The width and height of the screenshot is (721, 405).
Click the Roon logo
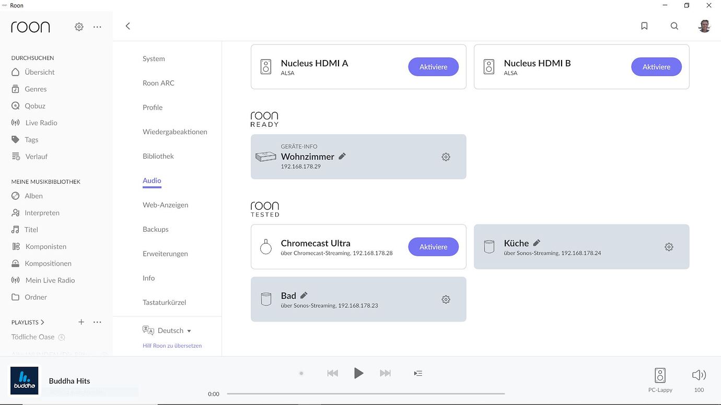point(30,27)
